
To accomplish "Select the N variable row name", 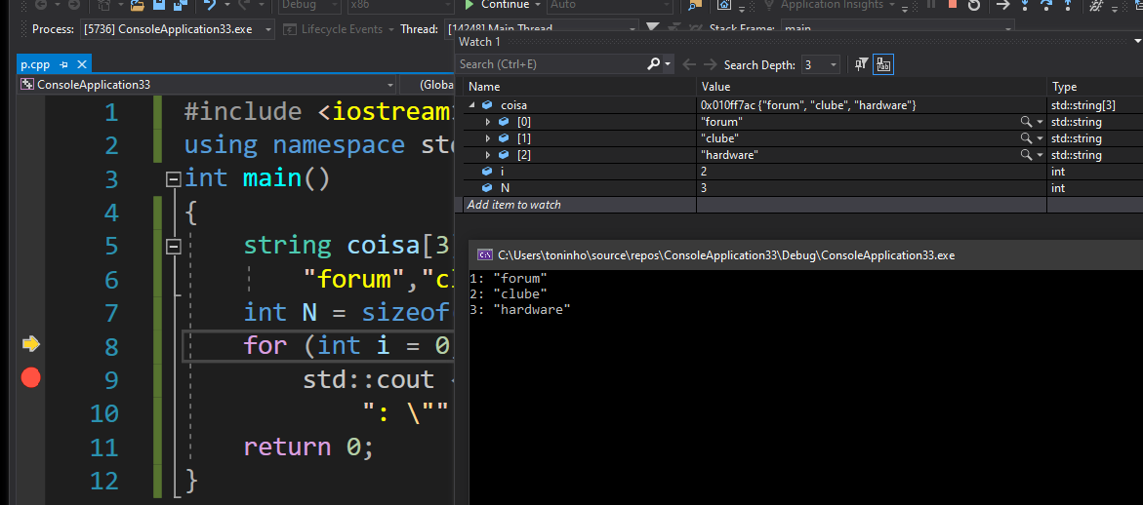I will point(506,188).
